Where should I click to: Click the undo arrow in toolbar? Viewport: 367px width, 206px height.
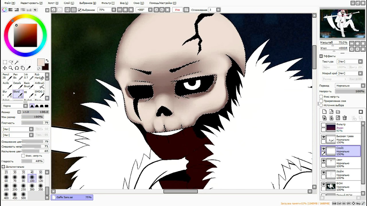coord(54,10)
